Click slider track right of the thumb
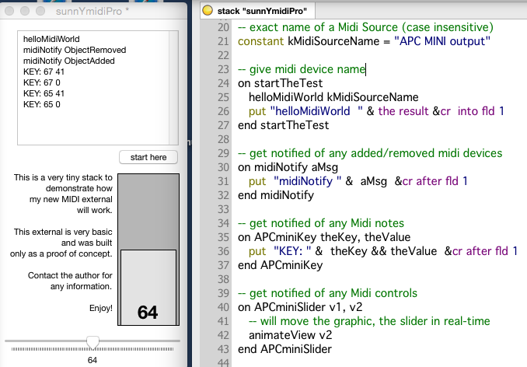Image resolution: width=527 pixels, height=367 pixels. 140,341
